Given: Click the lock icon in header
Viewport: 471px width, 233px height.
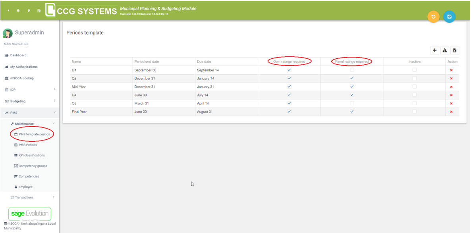Looking at the screenshot, I should point(18,11).
